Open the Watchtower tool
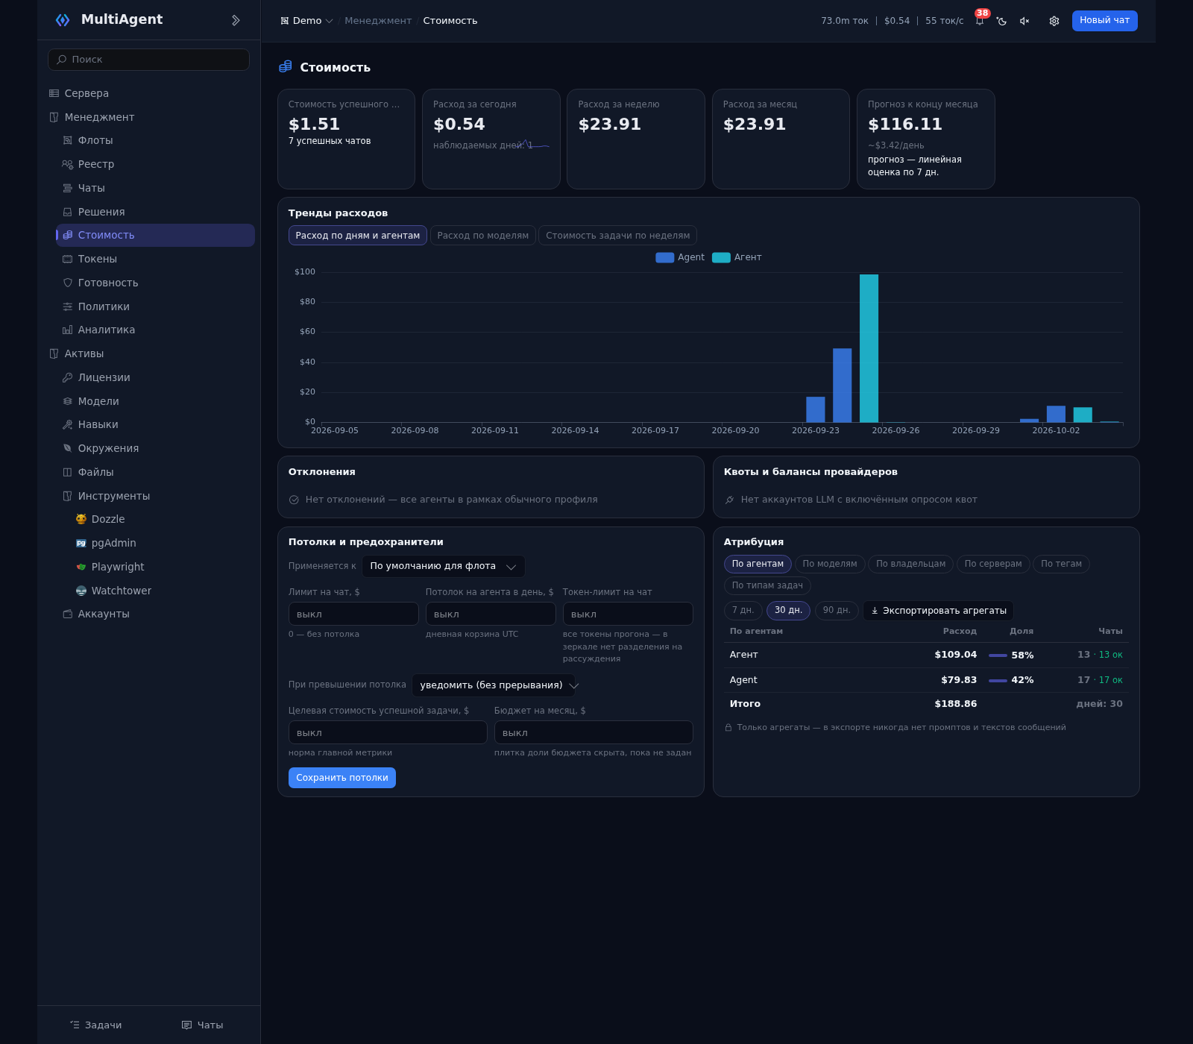Viewport: 1193px width, 1044px height. [113, 591]
